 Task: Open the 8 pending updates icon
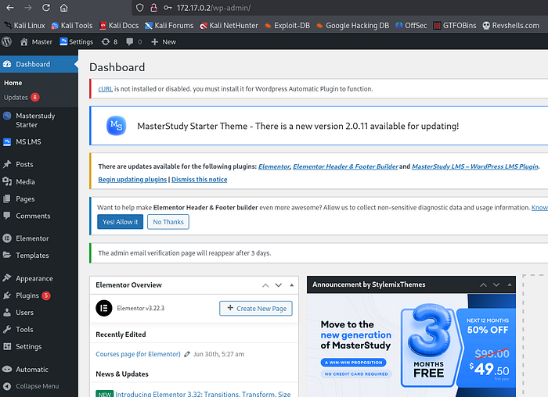point(109,42)
